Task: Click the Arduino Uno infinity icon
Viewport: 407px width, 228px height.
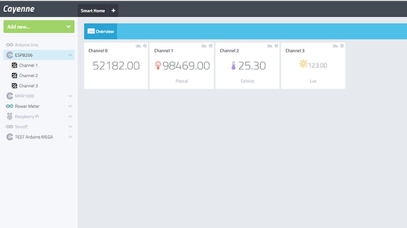Action: pos(9,45)
